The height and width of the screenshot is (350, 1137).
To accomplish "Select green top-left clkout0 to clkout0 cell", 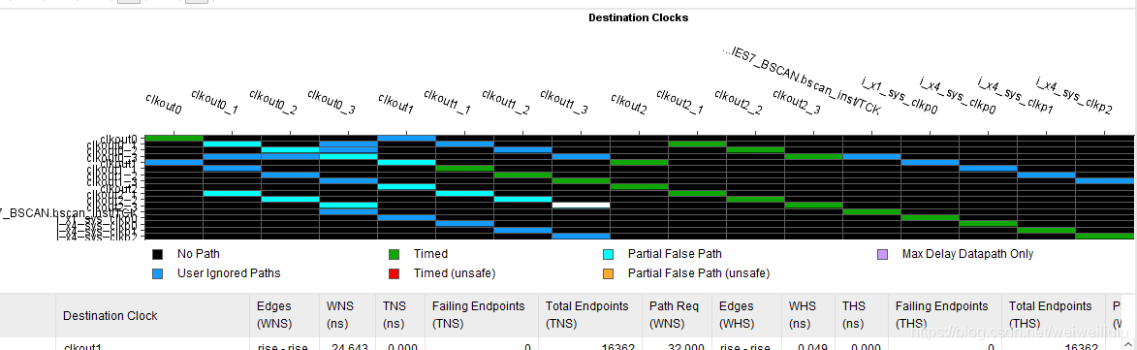I will click(x=174, y=138).
